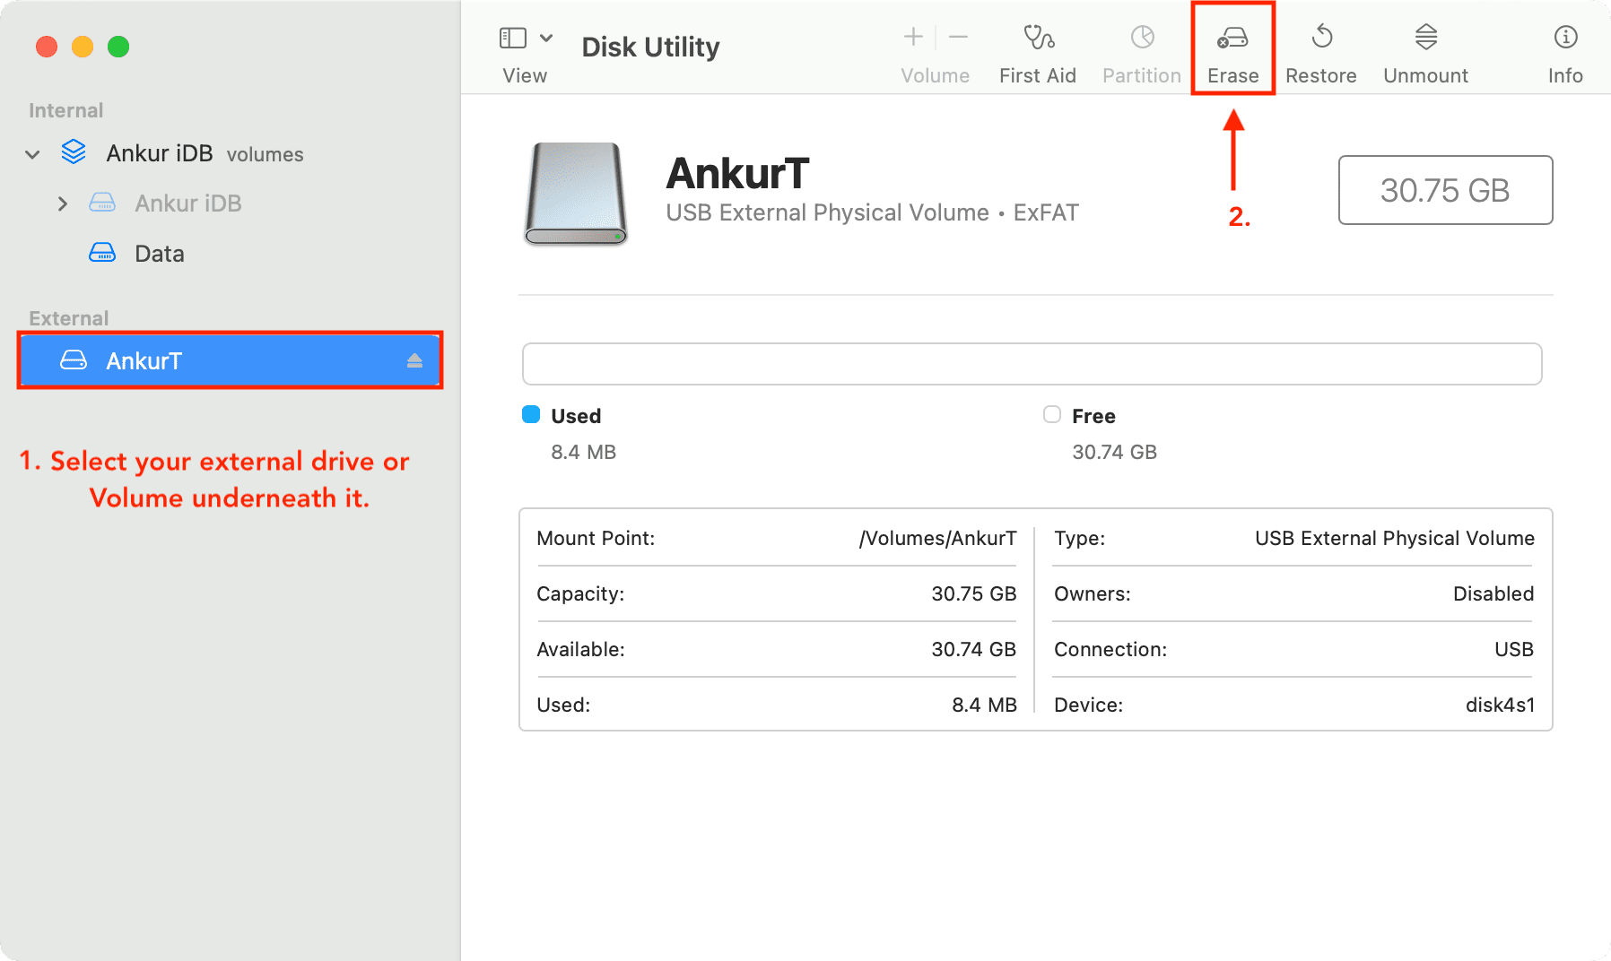Click the remove volume minus button
This screenshot has height=961, width=1611.
tap(958, 37)
